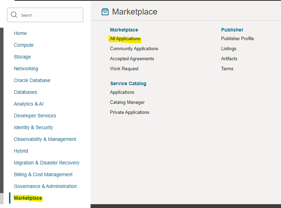Click the search magnifier icon
This screenshot has width=281, height=208.
coord(14,15)
